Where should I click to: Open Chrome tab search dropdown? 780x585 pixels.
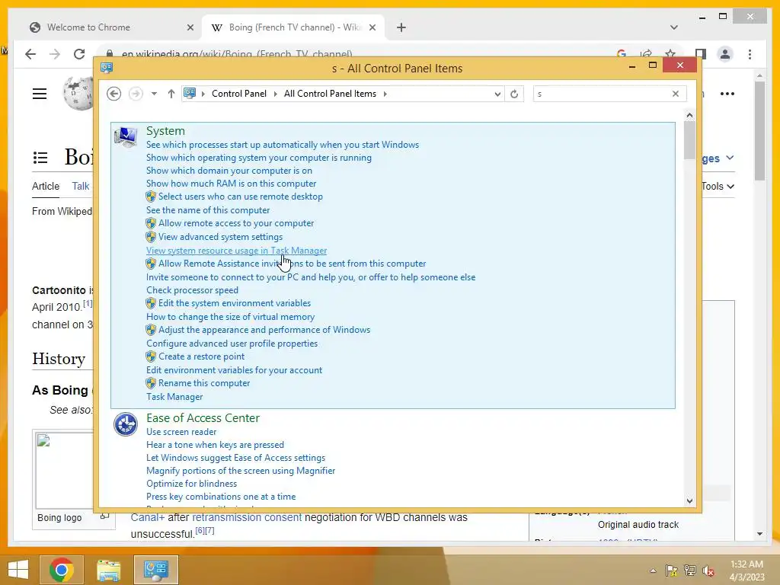[674, 27]
